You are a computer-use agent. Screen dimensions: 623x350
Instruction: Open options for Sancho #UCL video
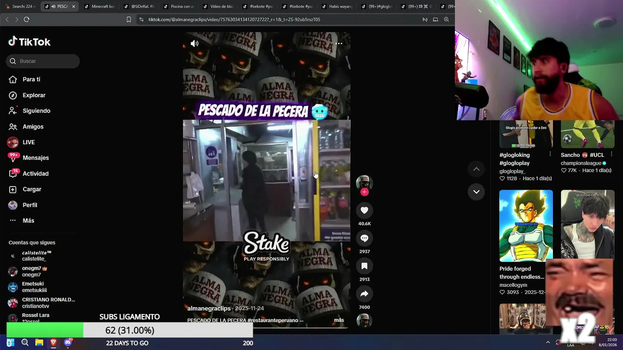(x=611, y=155)
